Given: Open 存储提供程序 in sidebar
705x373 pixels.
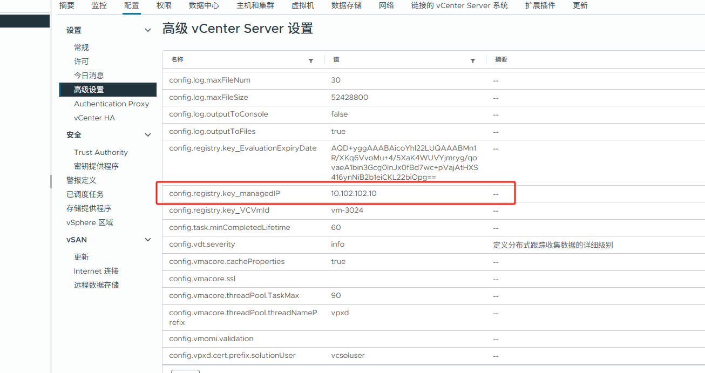Looking at the screenshot, I should (x=89, y=208).
